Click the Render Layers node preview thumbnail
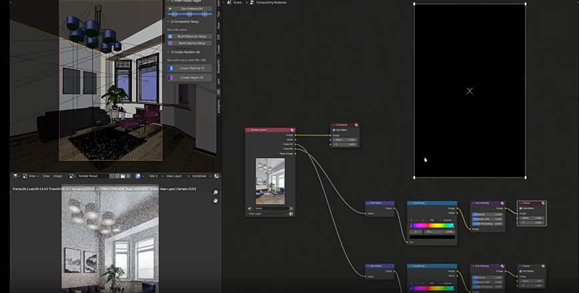Viewport: 579px width, 293px height. (x=270, y=181)
